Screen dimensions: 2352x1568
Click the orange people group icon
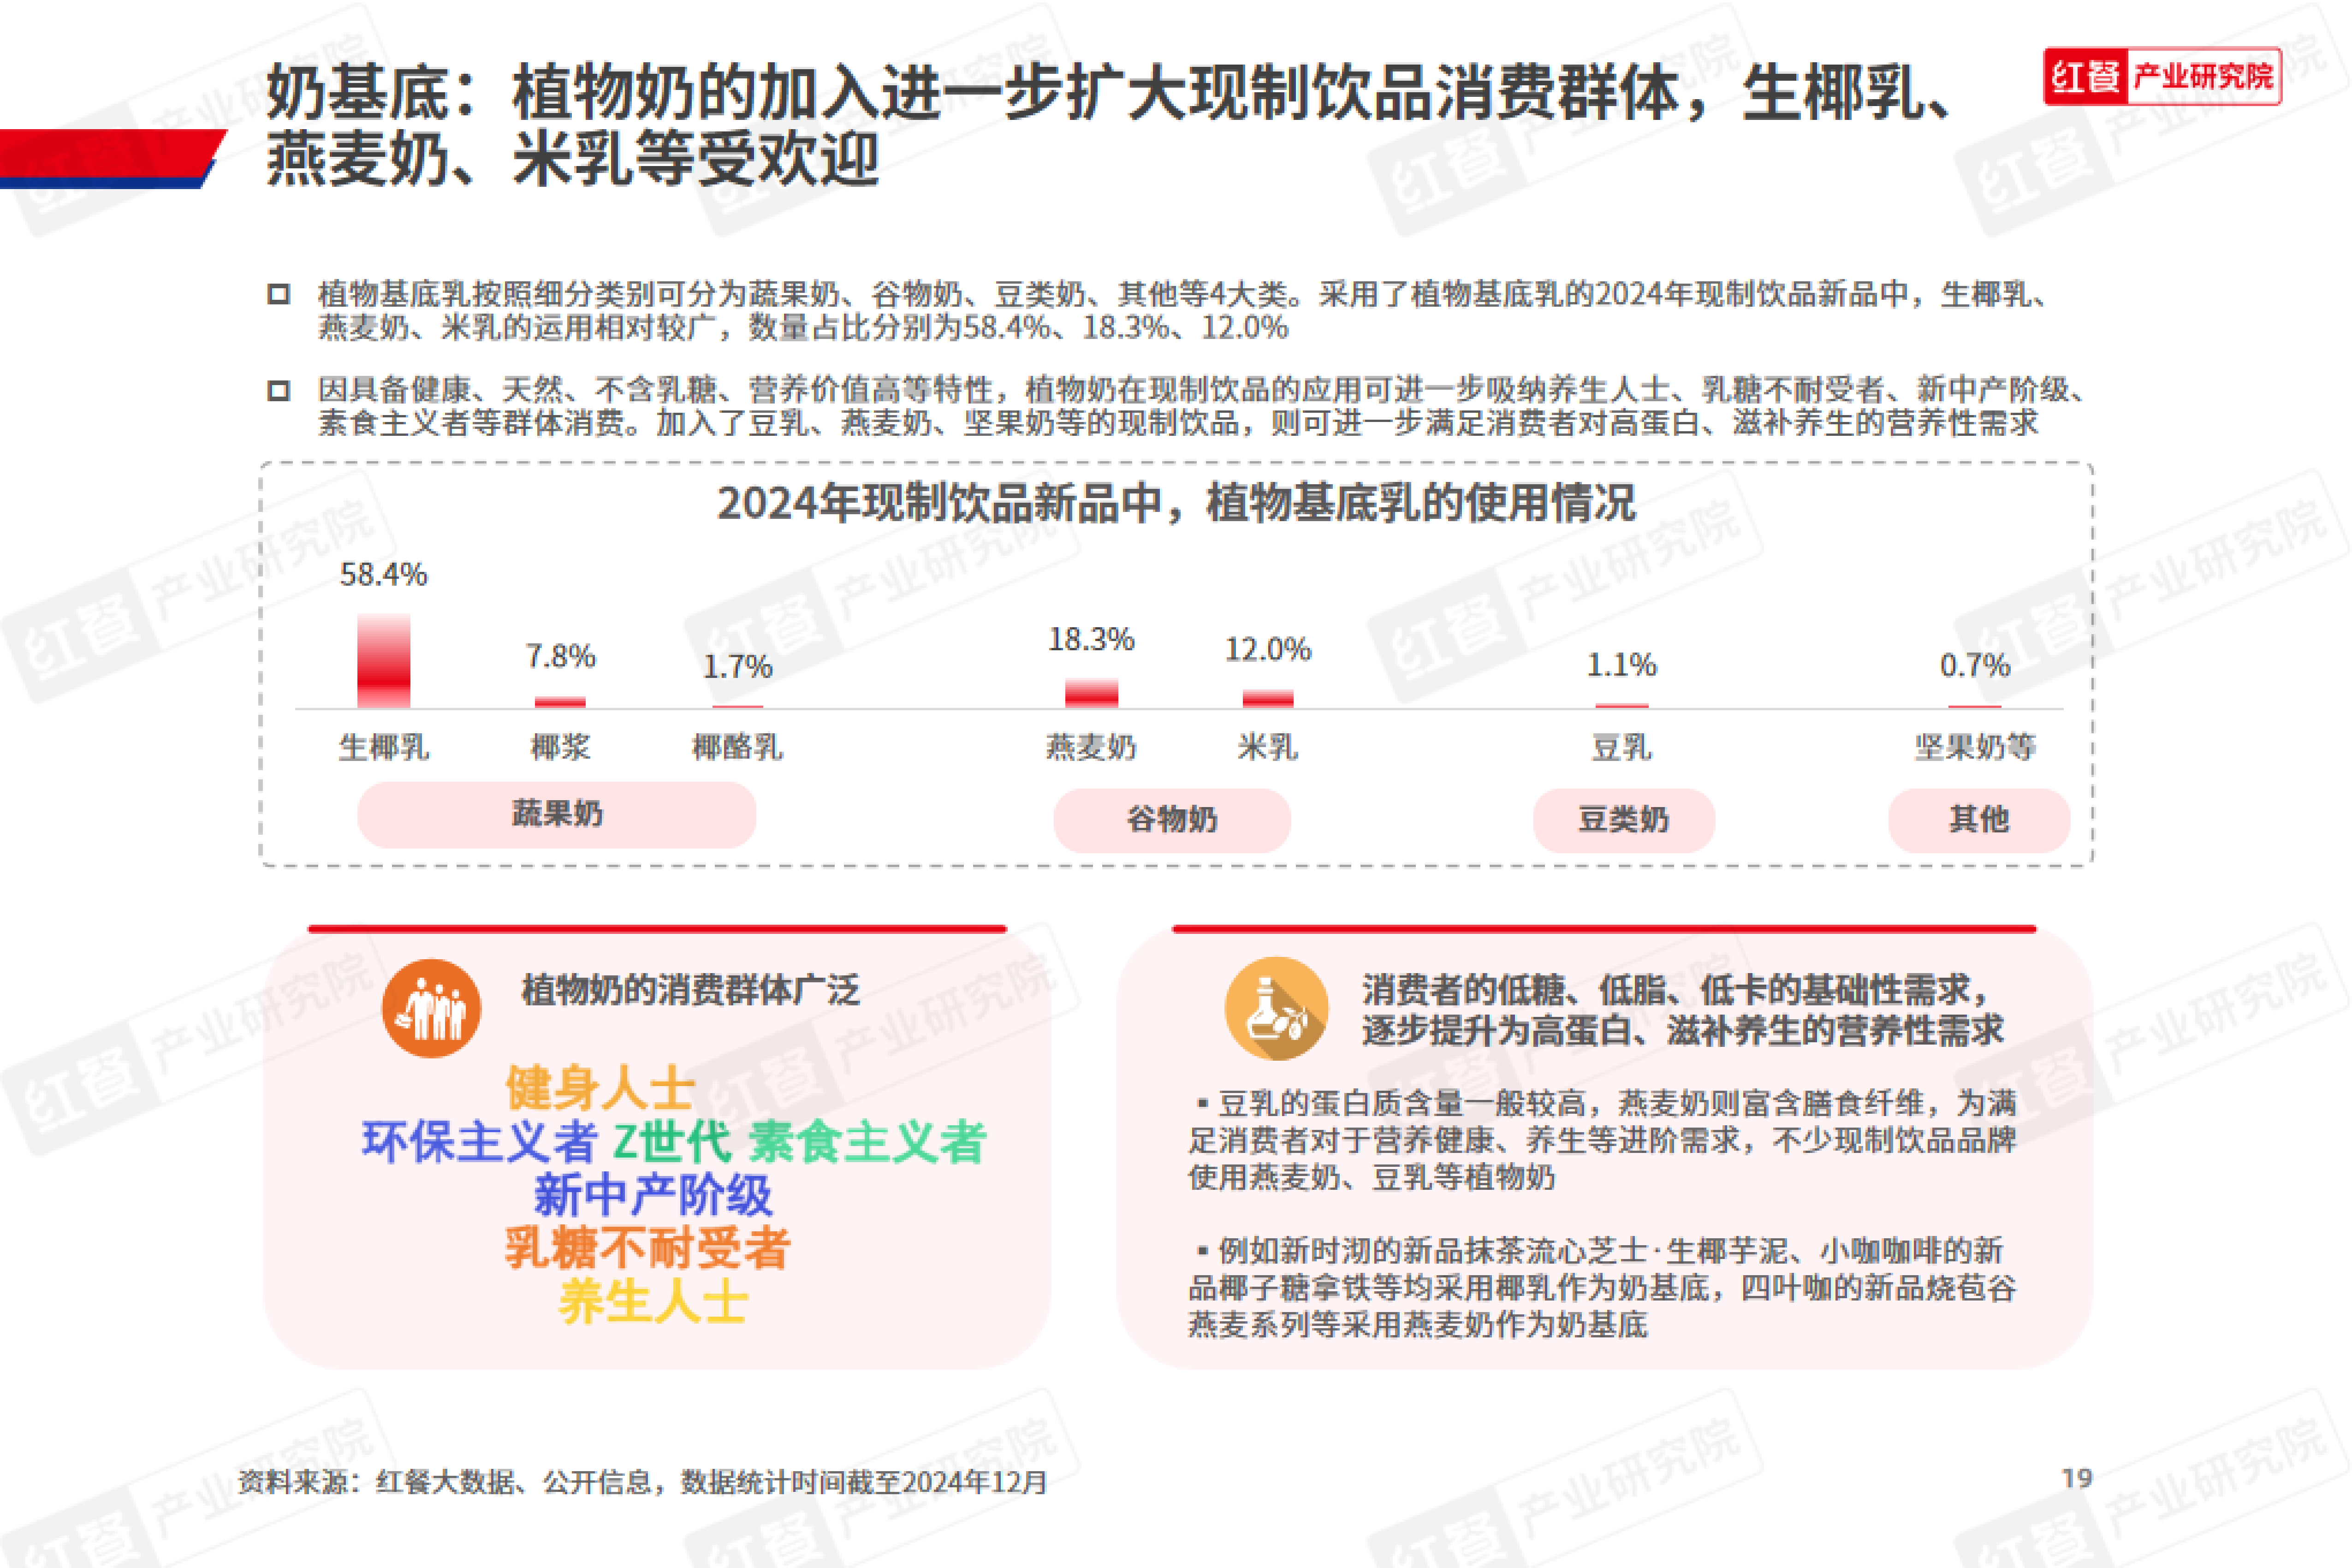point(431,1008)
